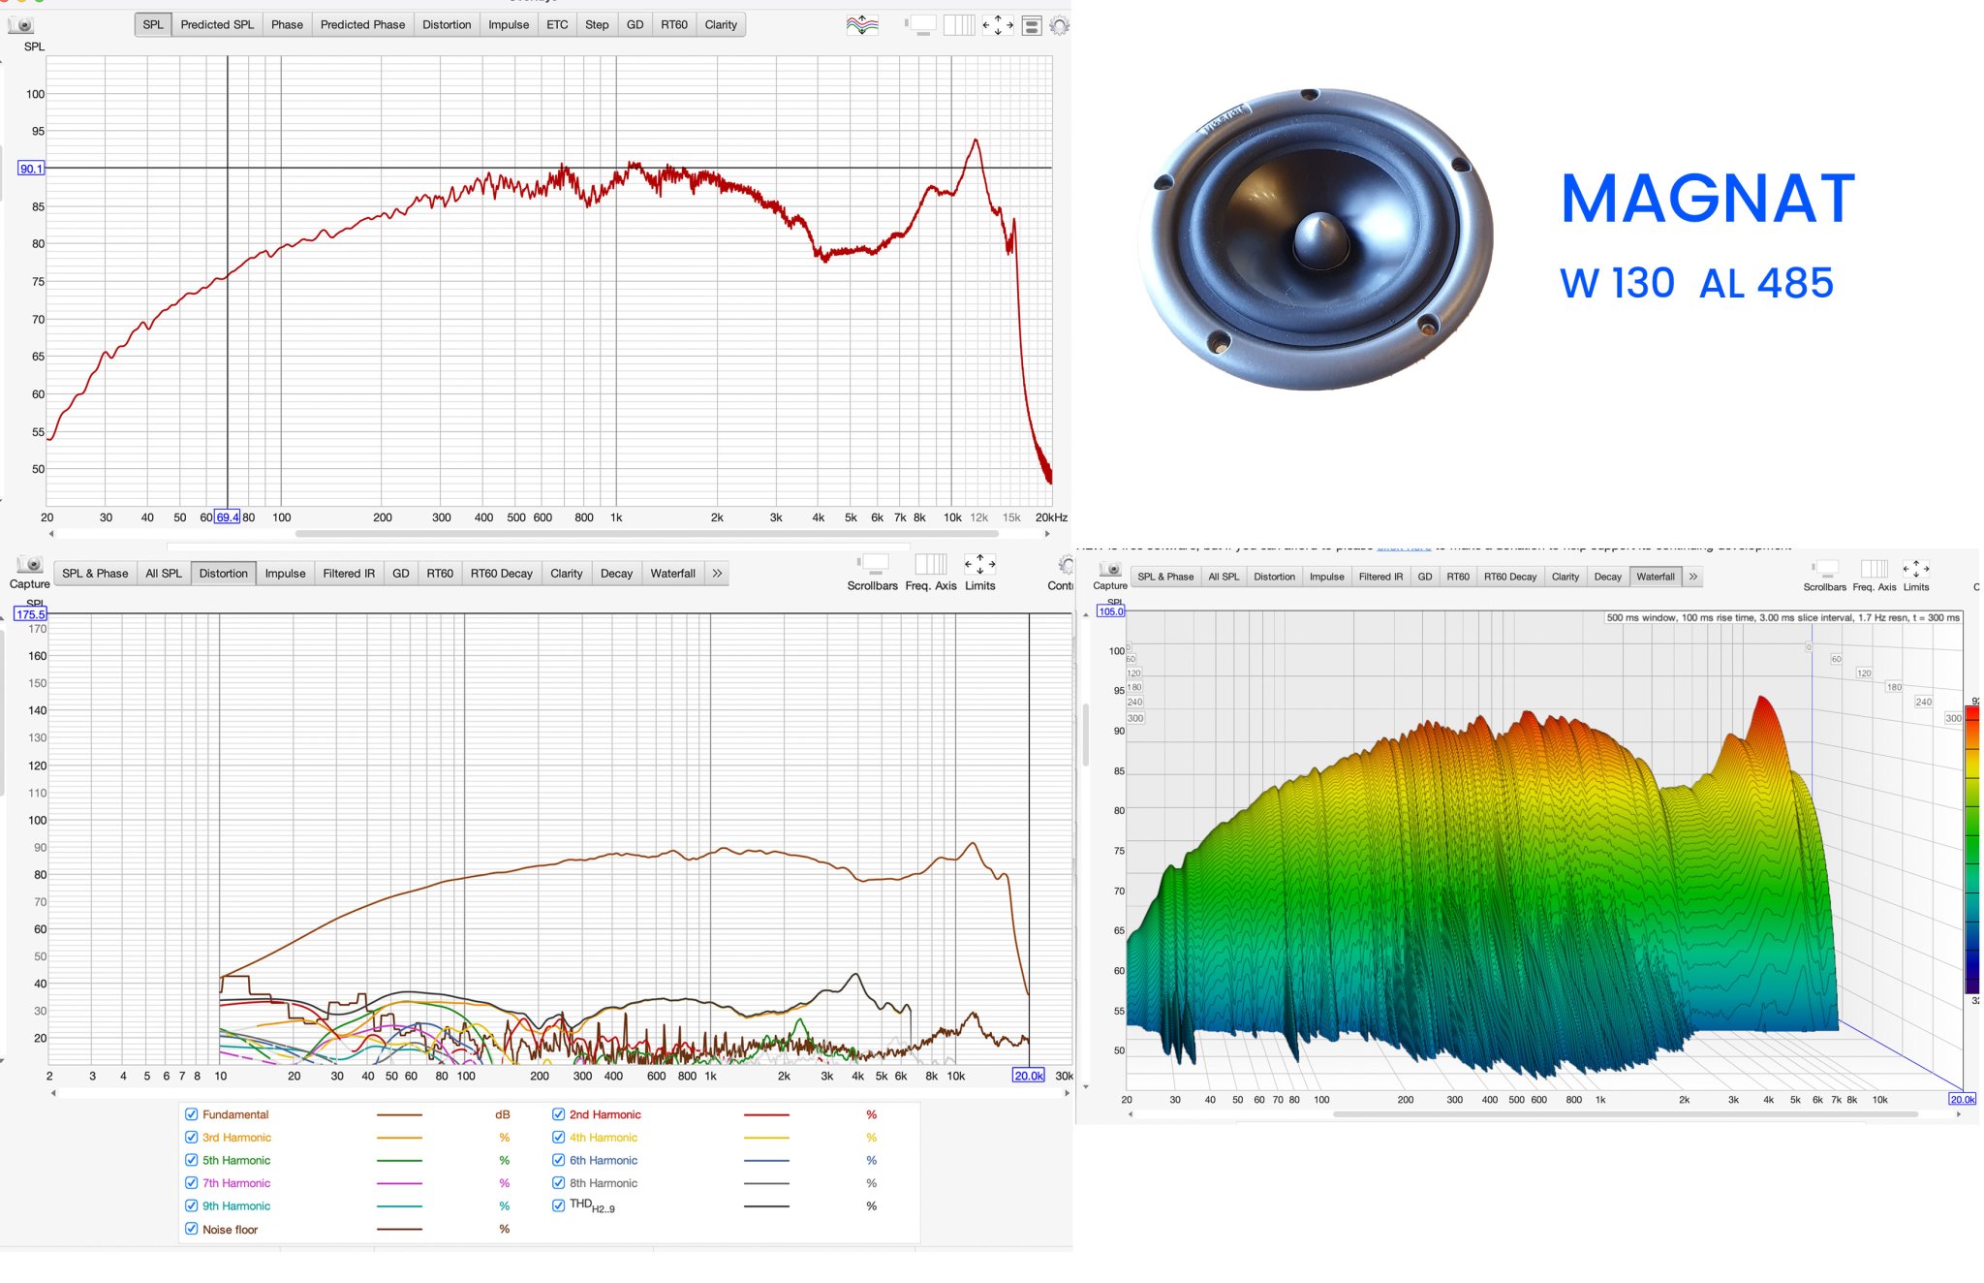Toggle the 2nd Harmonic checkbox
The width and height of the screenshot is (1984, 1283).
click(x=558, y=1114)
